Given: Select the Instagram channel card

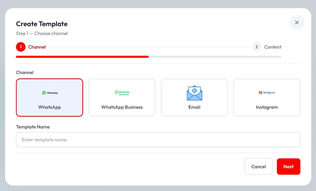Looking at the screenshot, I should 267,98.
